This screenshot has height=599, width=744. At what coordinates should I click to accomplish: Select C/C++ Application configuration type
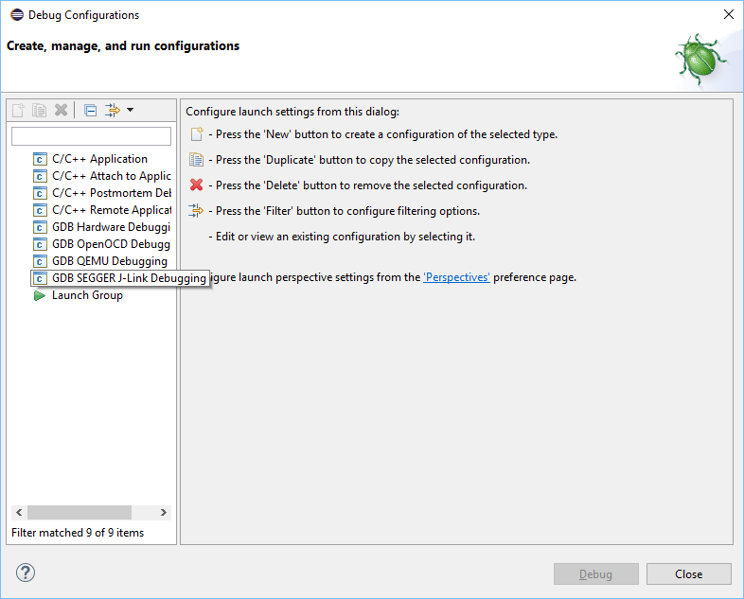[90, 159]
